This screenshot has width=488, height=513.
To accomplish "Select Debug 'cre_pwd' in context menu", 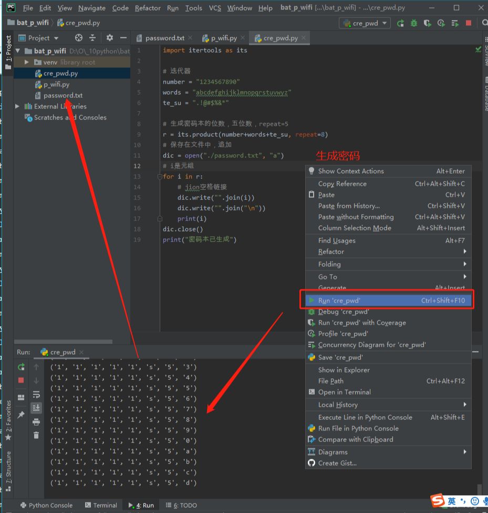I will tap(388, 311).
